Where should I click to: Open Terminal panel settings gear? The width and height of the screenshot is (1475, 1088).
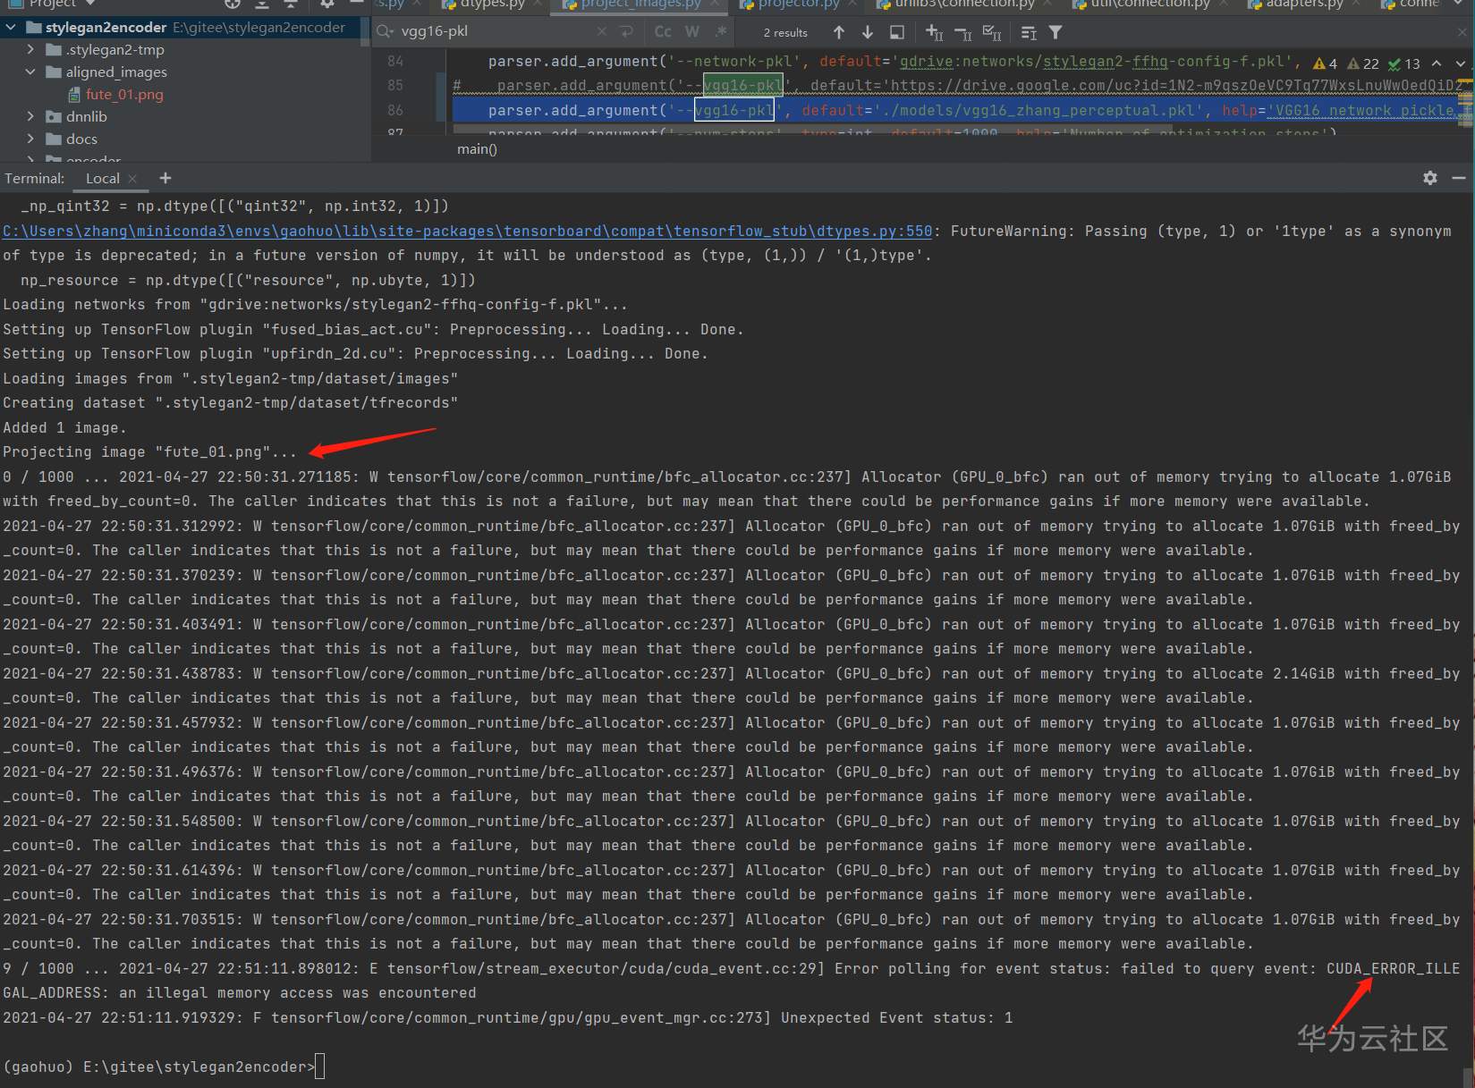[1430, 178]
